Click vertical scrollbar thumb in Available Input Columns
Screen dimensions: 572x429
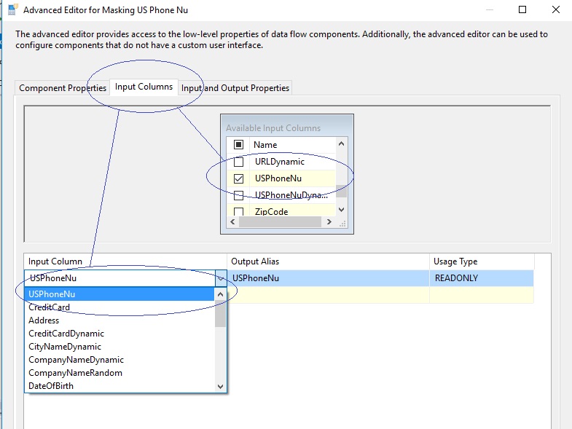341,191
